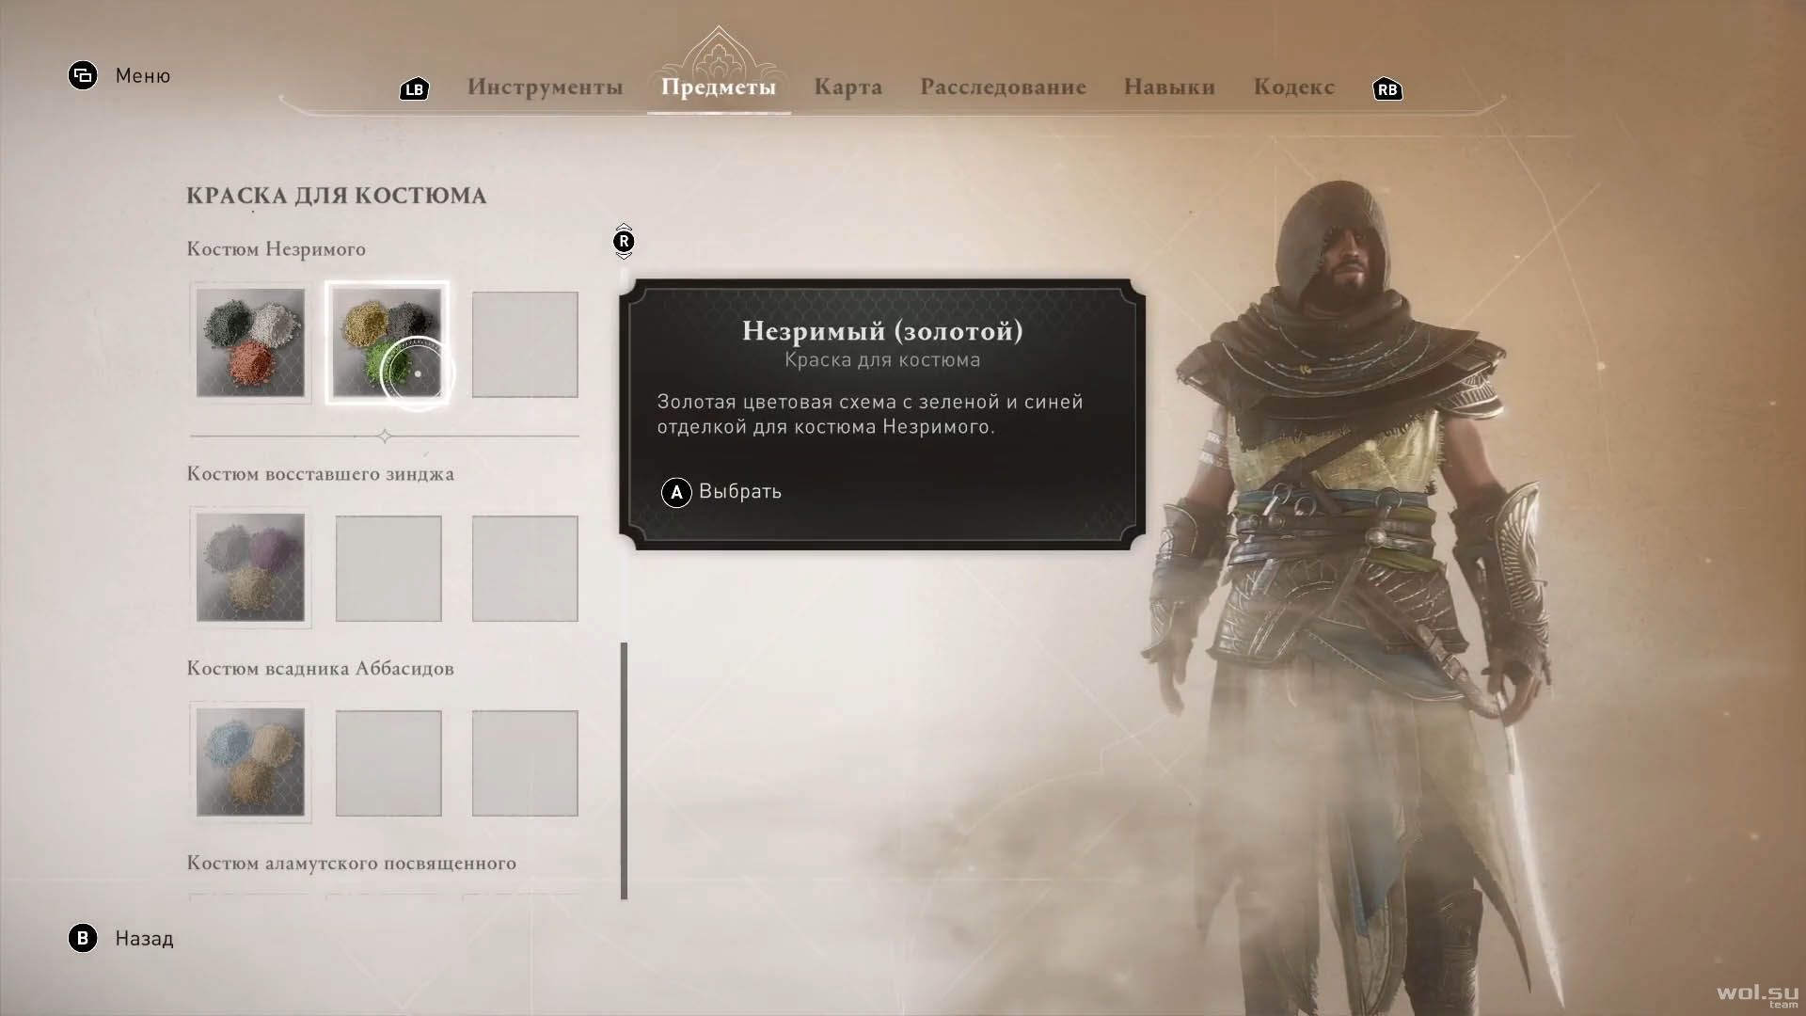Go to the Навыки tab
The height and width of the screenshot is (1016, 1806).
tap(1169, 87)
